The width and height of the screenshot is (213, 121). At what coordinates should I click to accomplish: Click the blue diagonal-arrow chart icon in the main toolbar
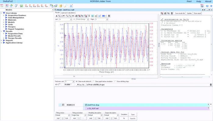pyautogui.click(x=71, y=6)
